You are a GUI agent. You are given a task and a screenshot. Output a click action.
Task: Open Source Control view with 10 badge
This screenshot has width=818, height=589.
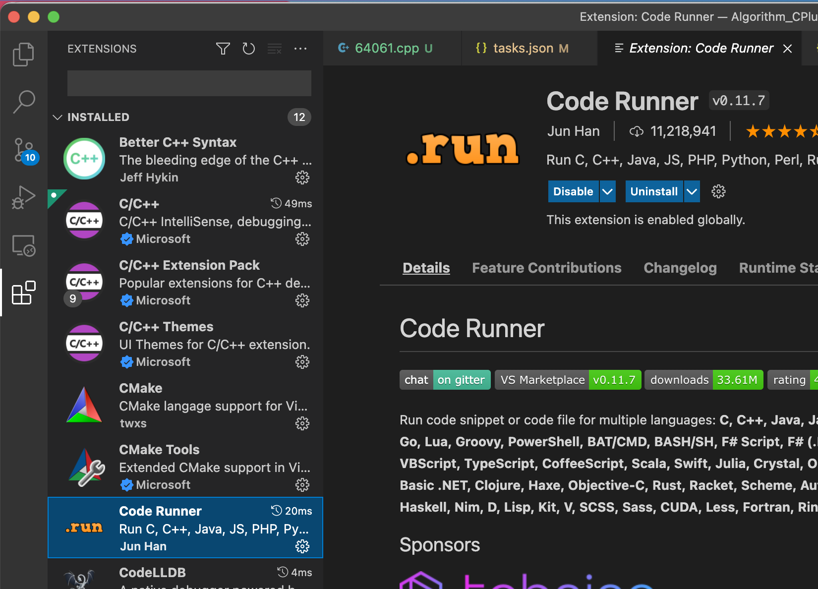(24, 151)
